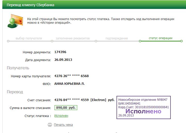Click the recipient name АННА ЮРЬЕВНА Л.
The height and width of the screenshot is (133, 186).
(x=69, y=84)
